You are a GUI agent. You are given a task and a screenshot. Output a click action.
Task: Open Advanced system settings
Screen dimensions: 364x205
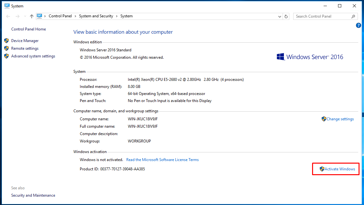(33, 56)
